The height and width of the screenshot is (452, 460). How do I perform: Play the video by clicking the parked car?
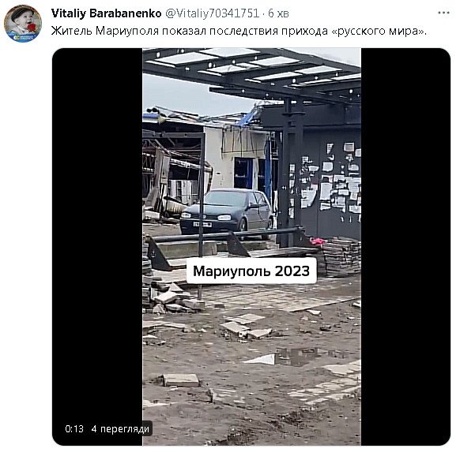coord(226,211)
